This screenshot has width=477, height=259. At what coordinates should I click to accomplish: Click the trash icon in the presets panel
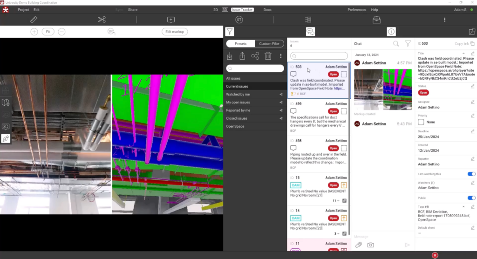[268, 56]
